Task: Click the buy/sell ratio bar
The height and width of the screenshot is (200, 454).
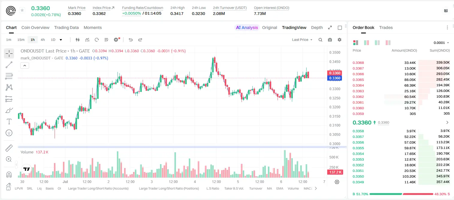Action: (x=401, y=194)
